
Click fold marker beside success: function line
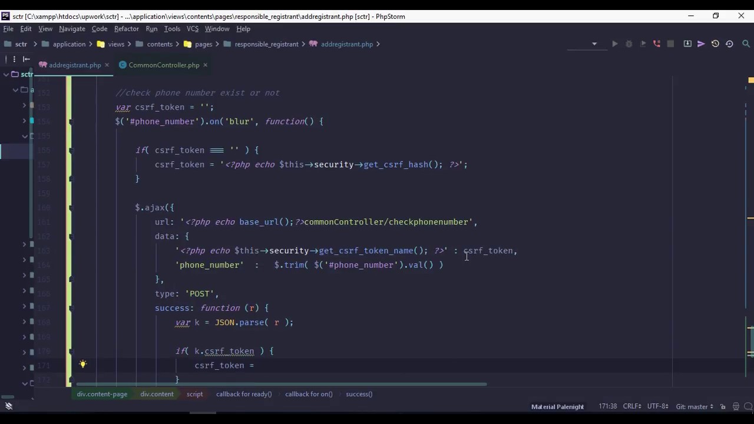click(x=71, y=308)
